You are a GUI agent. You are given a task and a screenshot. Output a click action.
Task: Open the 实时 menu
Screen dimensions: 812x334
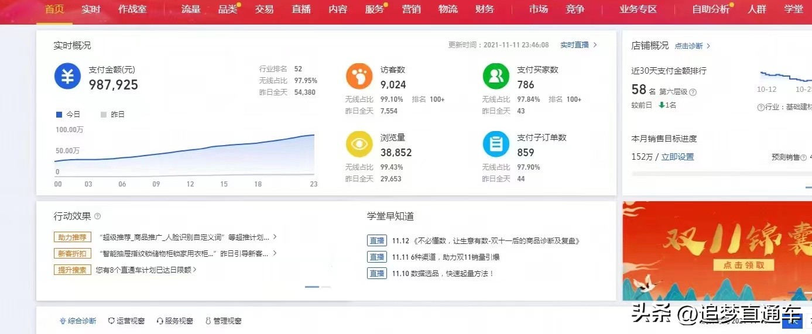pos(91,9)
